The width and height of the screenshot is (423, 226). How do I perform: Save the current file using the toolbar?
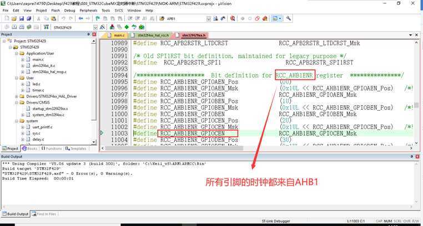pyautogui.click(x=22, y=19)
